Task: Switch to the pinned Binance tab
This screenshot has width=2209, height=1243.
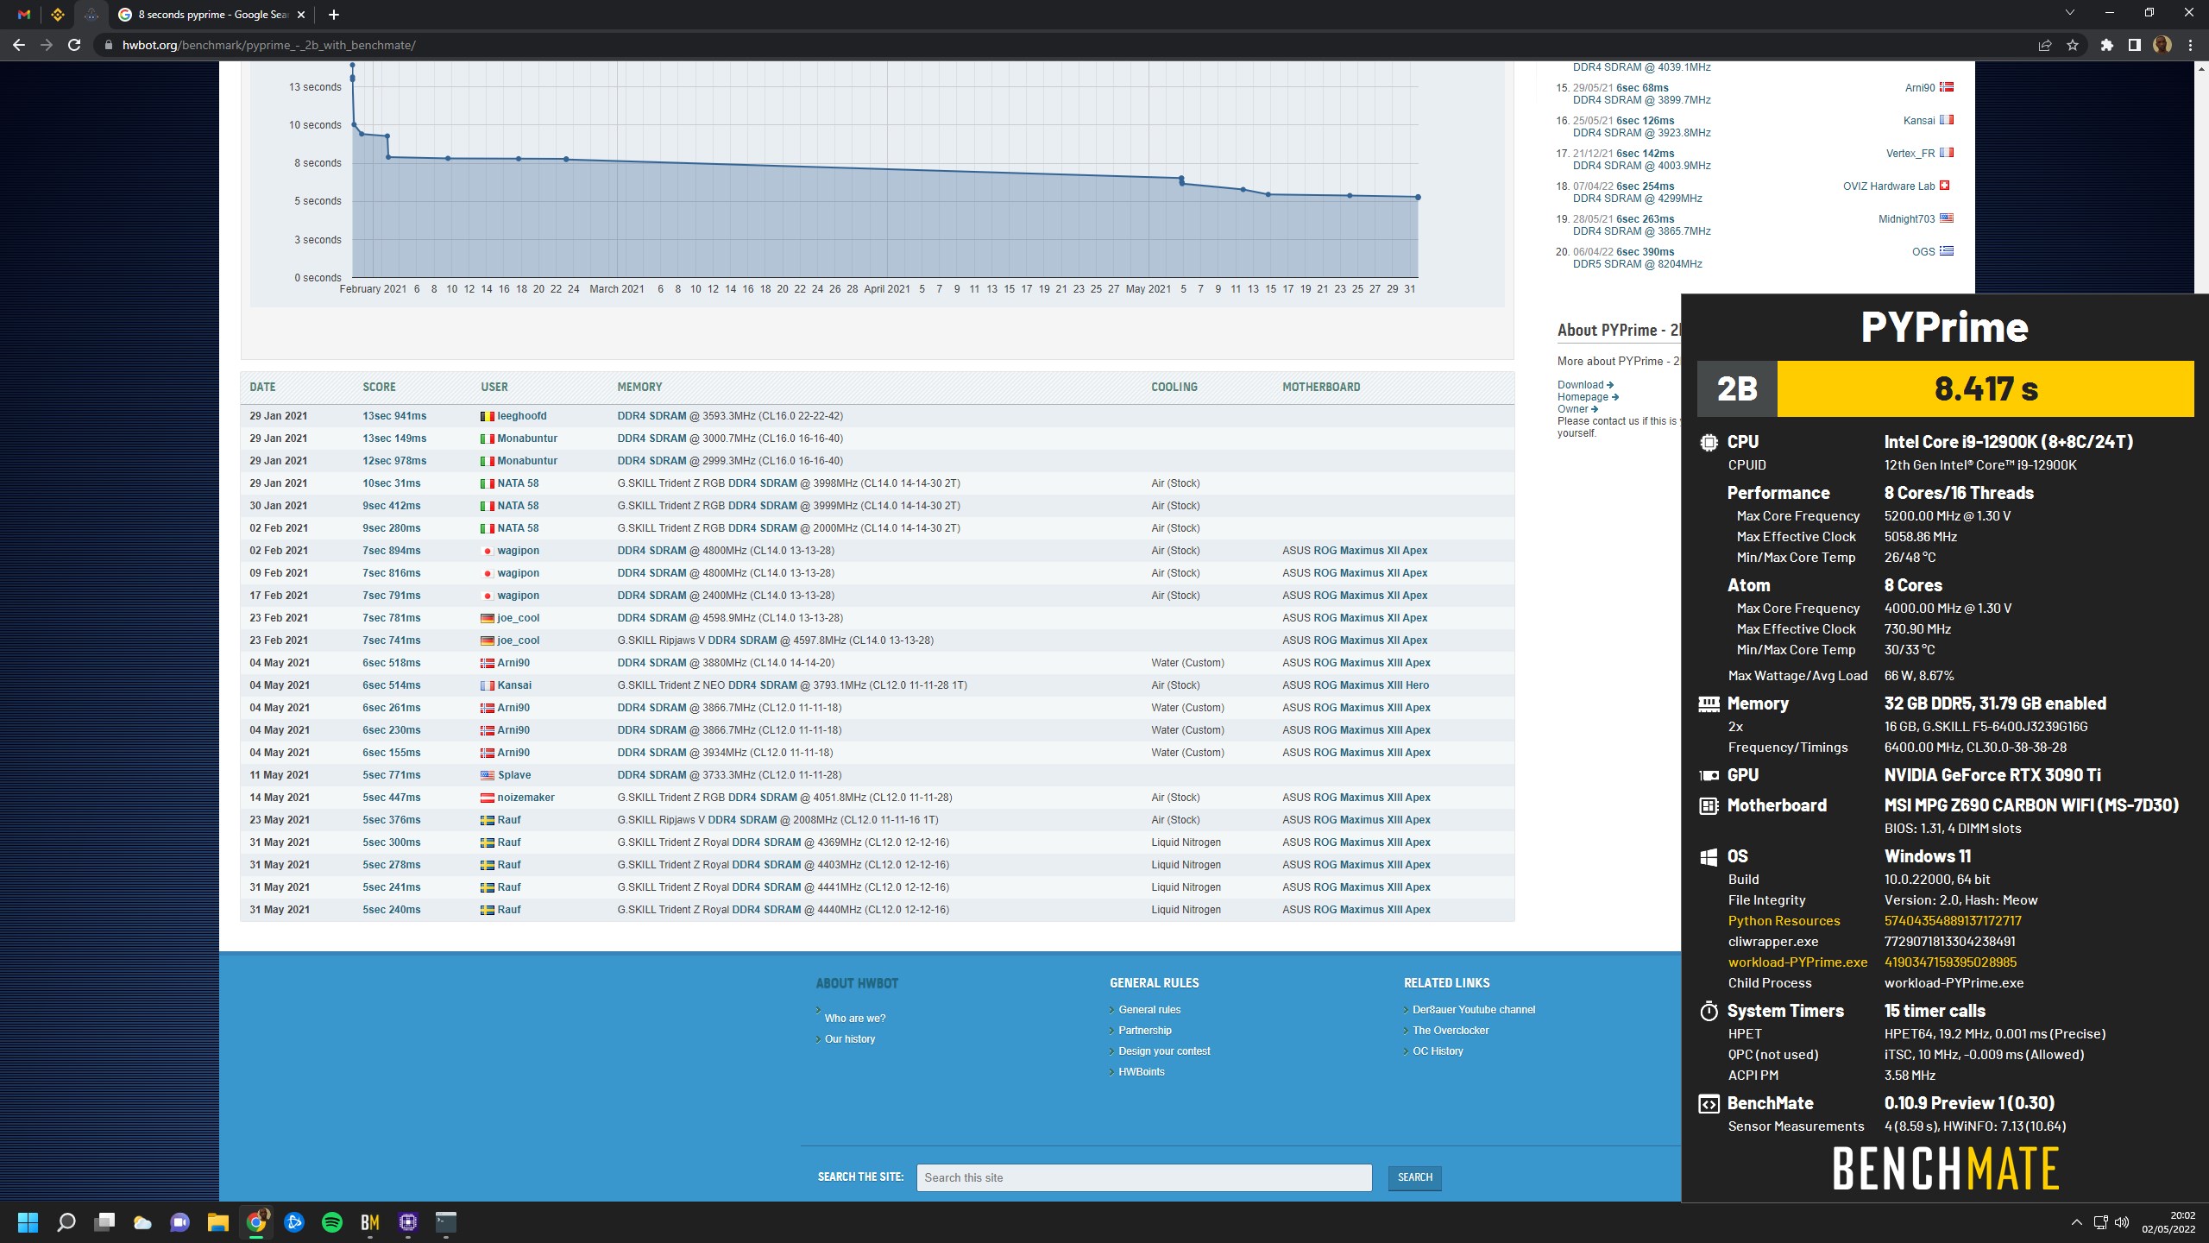Action: (58, 15)
